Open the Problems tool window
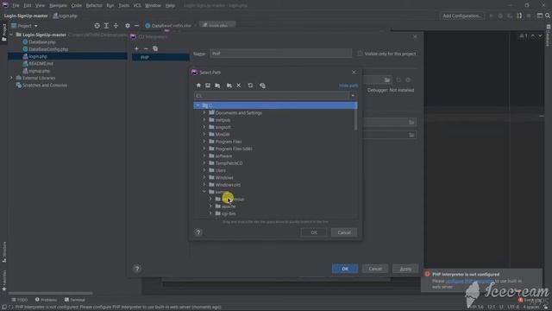Image resolution: width=552 pixels, height=311 pixels. pyautogui.click(x=46, y=300)
